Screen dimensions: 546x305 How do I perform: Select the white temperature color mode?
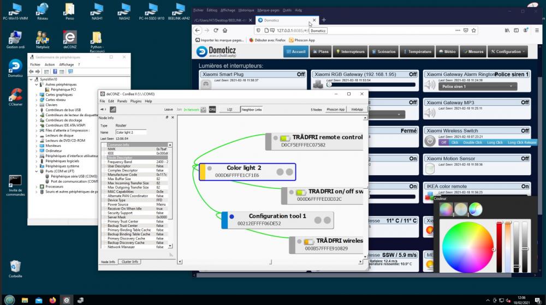461,210
